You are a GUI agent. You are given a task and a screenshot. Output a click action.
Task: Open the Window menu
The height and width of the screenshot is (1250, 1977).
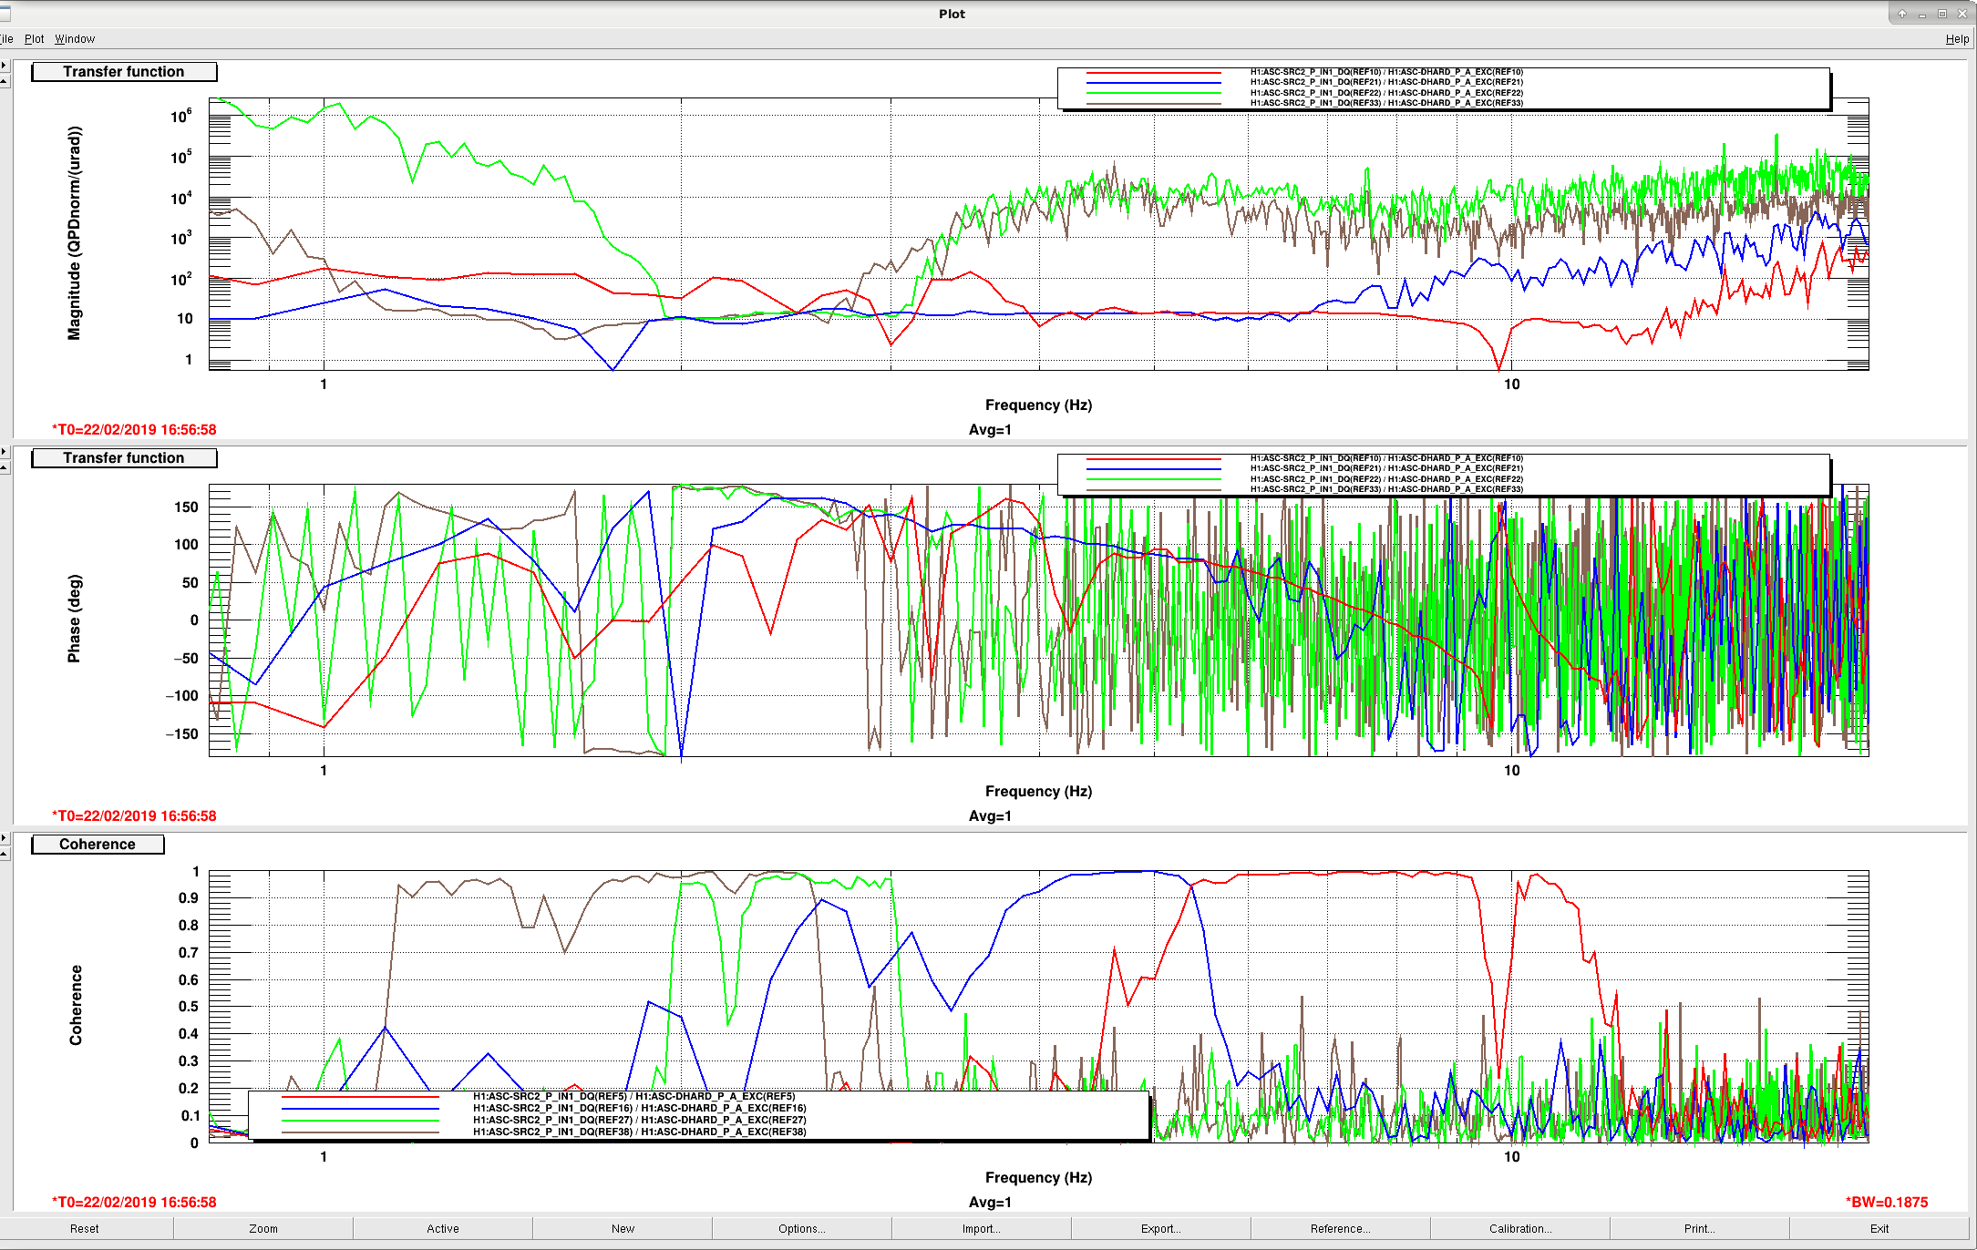[75, 39]
